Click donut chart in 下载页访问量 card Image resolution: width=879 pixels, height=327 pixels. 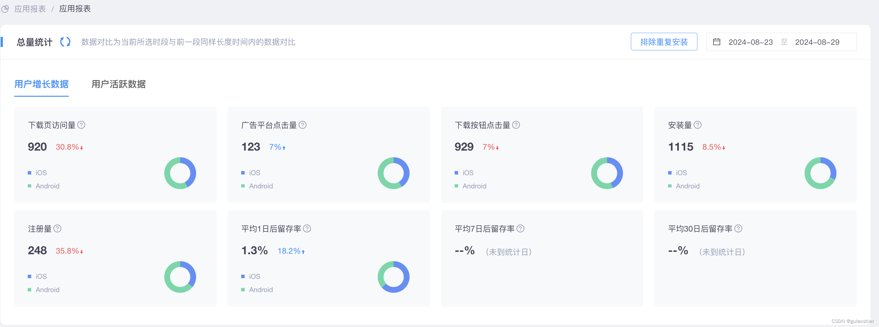180,173
